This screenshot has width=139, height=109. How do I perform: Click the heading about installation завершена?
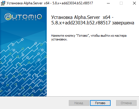tap(93, 20)
